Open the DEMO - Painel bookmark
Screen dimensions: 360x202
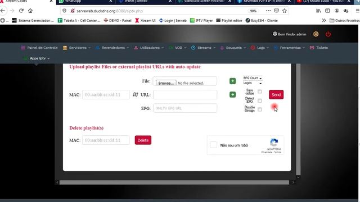click(x=118, y=20)
